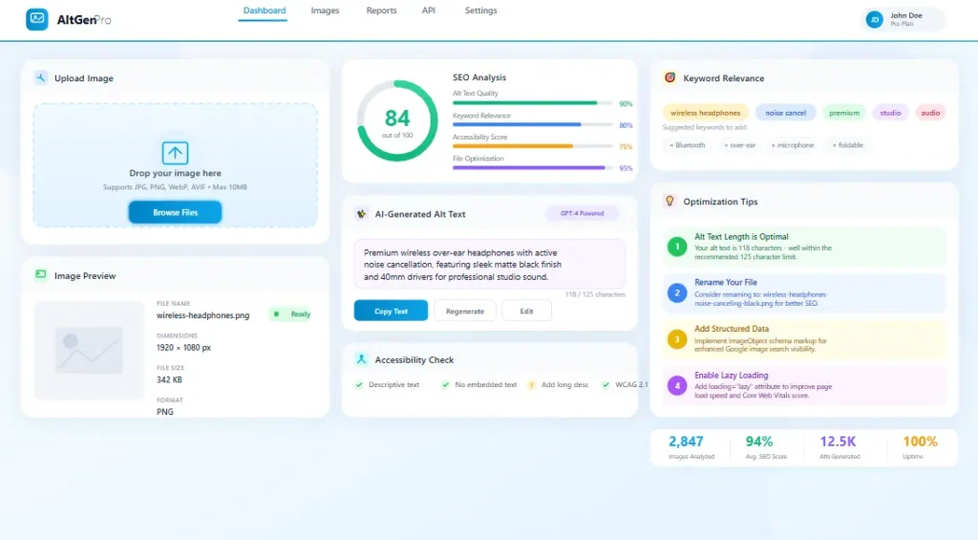Click the upload arrow icon in drop zone
This screenshot has width=978, height=540.
(x=175, y=152)
